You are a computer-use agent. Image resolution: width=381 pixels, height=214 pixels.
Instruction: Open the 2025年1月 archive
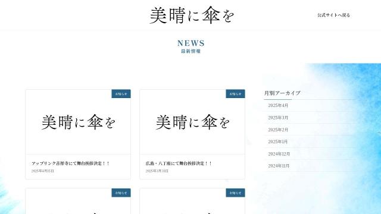pos(278,141)
